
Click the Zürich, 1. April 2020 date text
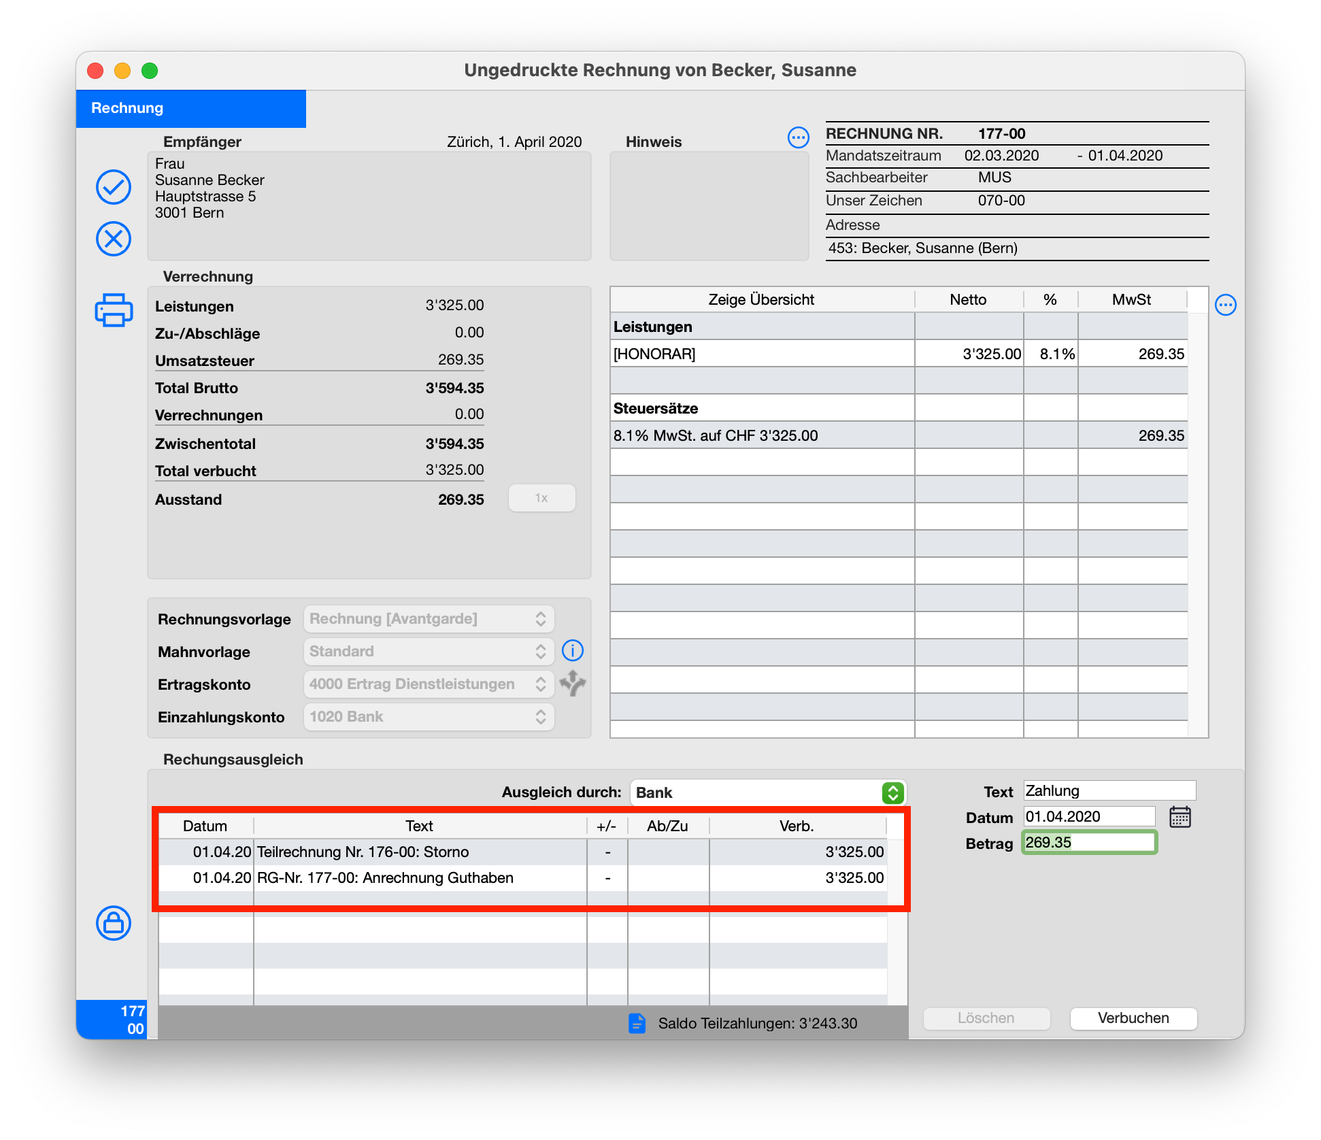[x=514, y=142]
